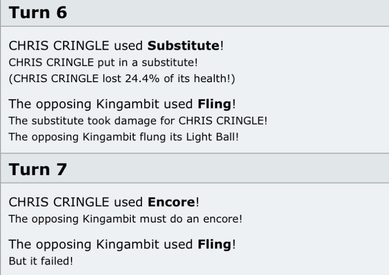Click "CHRIS CRINGLE" in the used Substitute line
The width and height of the screenshot is (389, 275).
[59, 46]
